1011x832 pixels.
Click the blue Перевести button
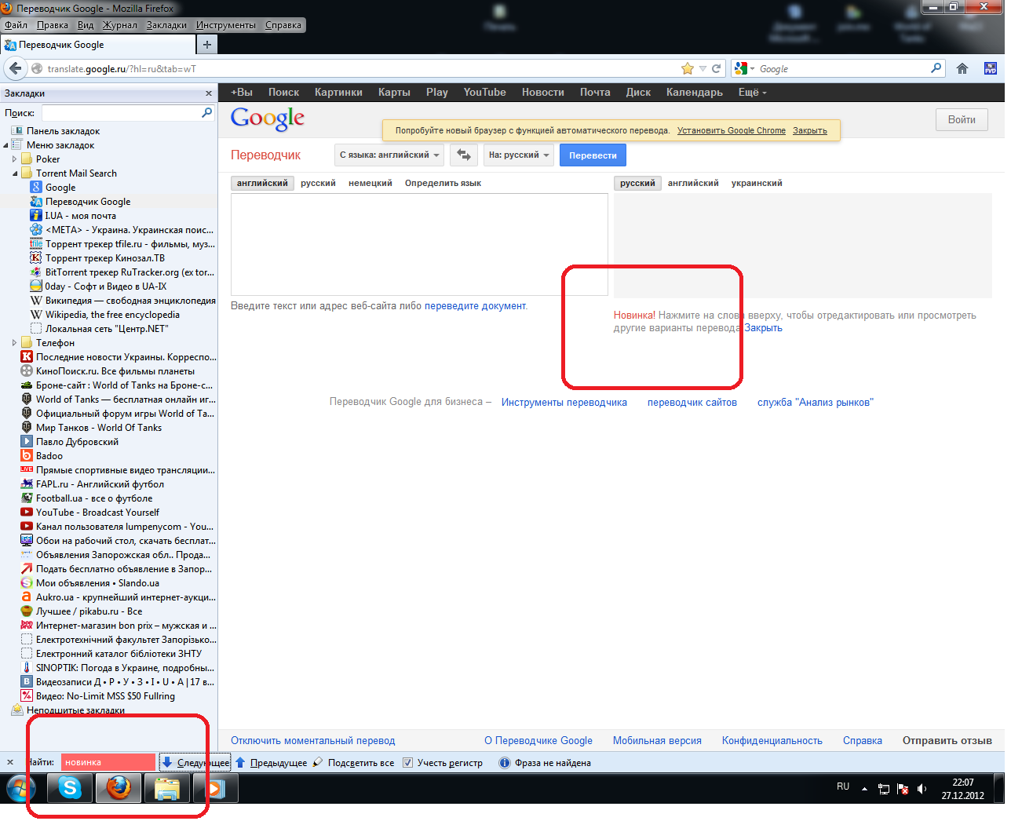pos(593,155)
